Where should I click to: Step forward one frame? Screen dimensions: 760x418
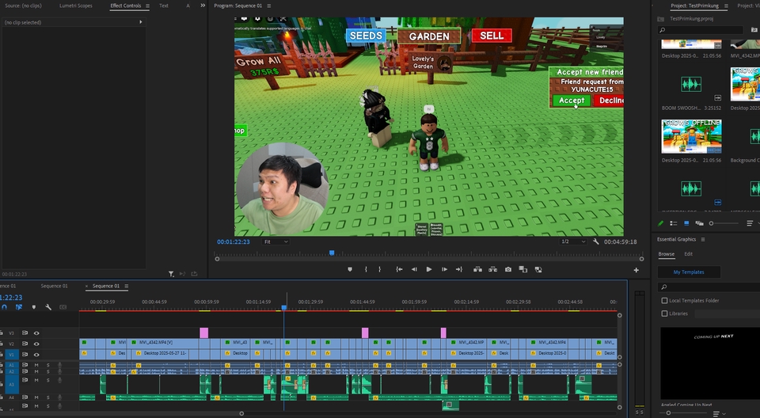[x=444, y=270]
